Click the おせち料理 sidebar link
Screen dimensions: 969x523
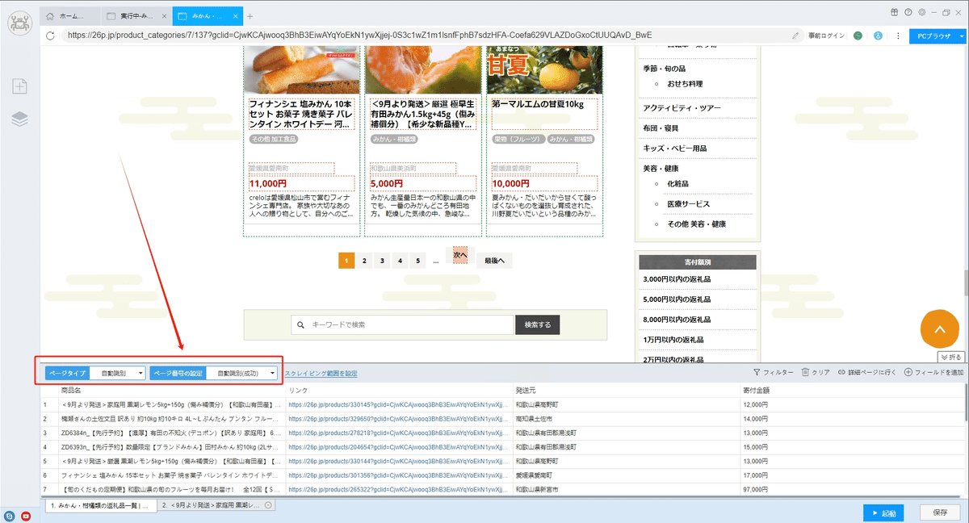685,84
